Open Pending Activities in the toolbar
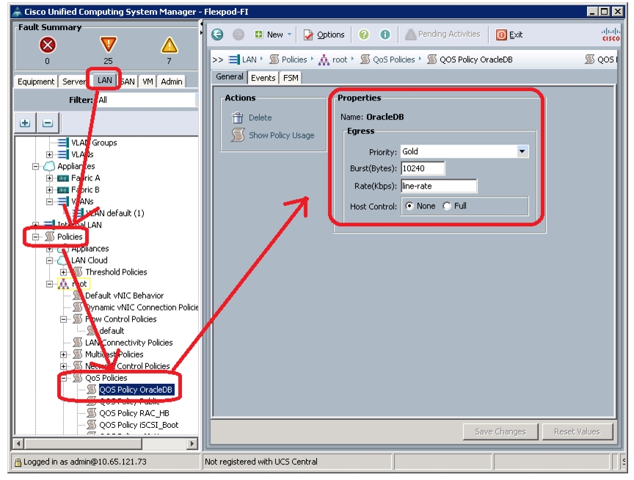Image resolution: width=634 pixels, height=480 pixels. pos(442,34)
